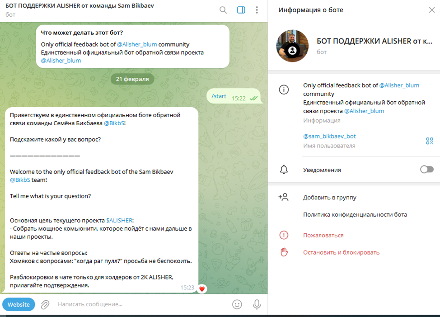Click the bell icon next to Уведомления
The width and height of the screenshot is (440, 317).
[284, 170]
